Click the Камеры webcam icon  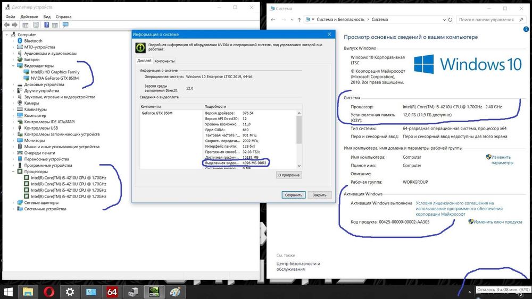coord(20,103)
